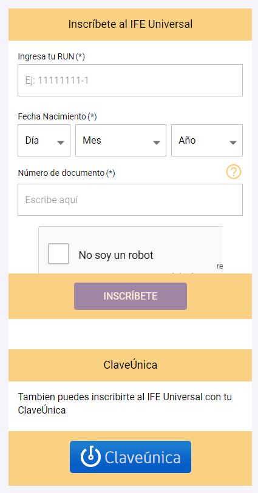Log in with the blue Claveúnica button

[x=131, y=457]
